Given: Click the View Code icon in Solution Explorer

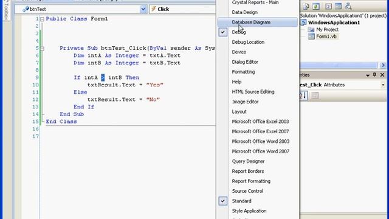Looking at the screenshot, I should (328, 7).
